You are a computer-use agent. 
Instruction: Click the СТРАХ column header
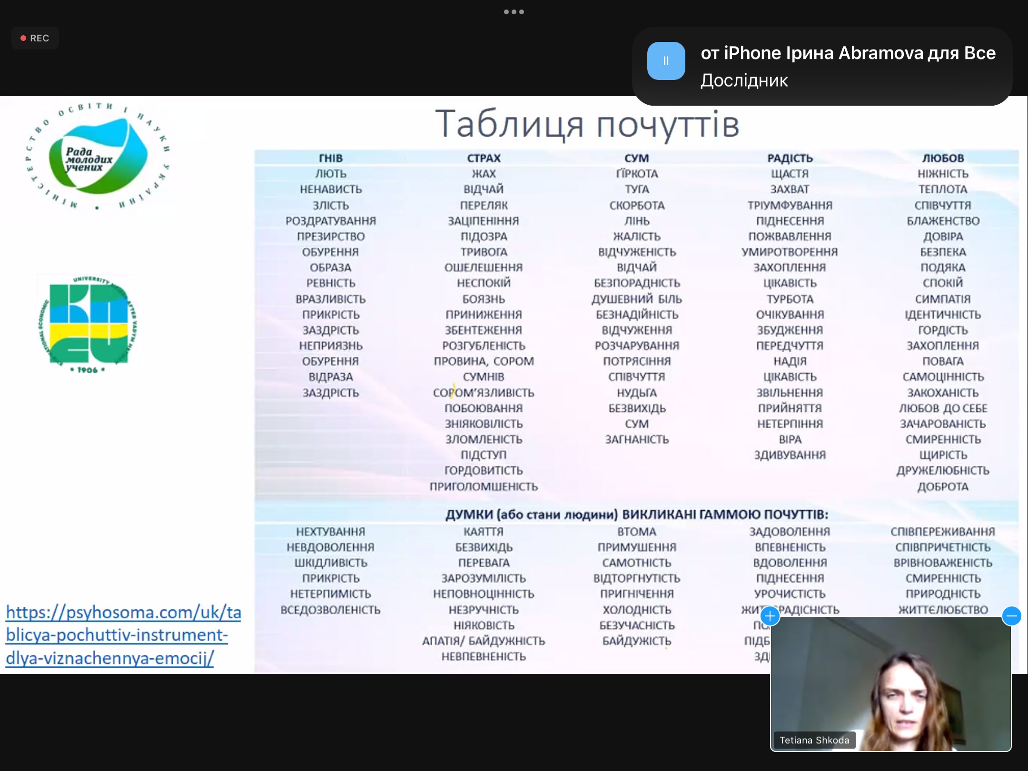(x=484, y=158)
